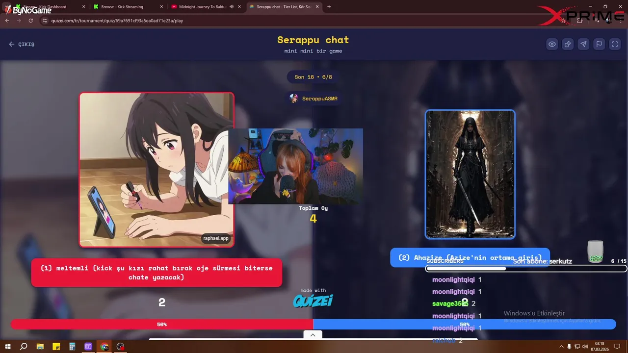Click the volume speaker icon in tray
628x353 pixels.
pyautogui.click(x=585, y=347)
